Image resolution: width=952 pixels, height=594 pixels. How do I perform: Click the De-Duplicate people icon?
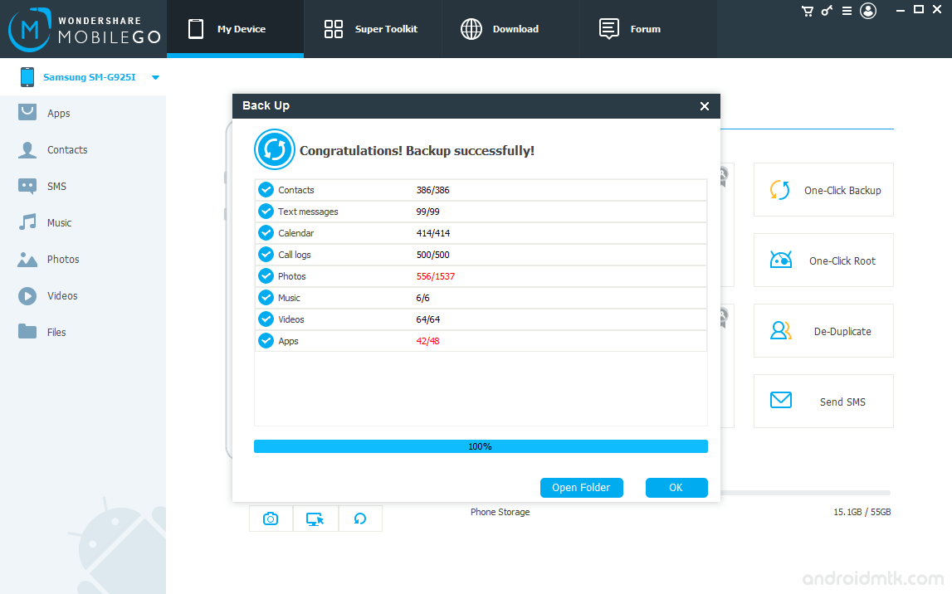pos(781,330)
